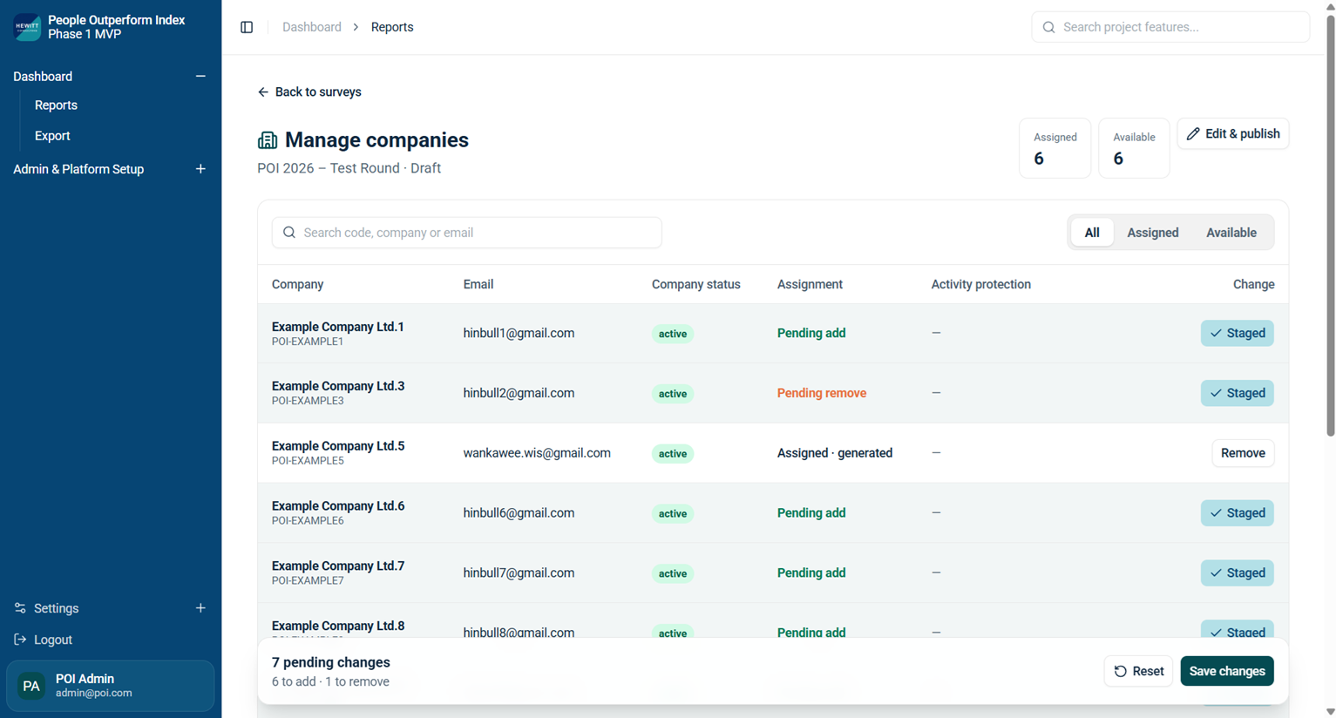Expand the Settings plus icon

[200, 608]
